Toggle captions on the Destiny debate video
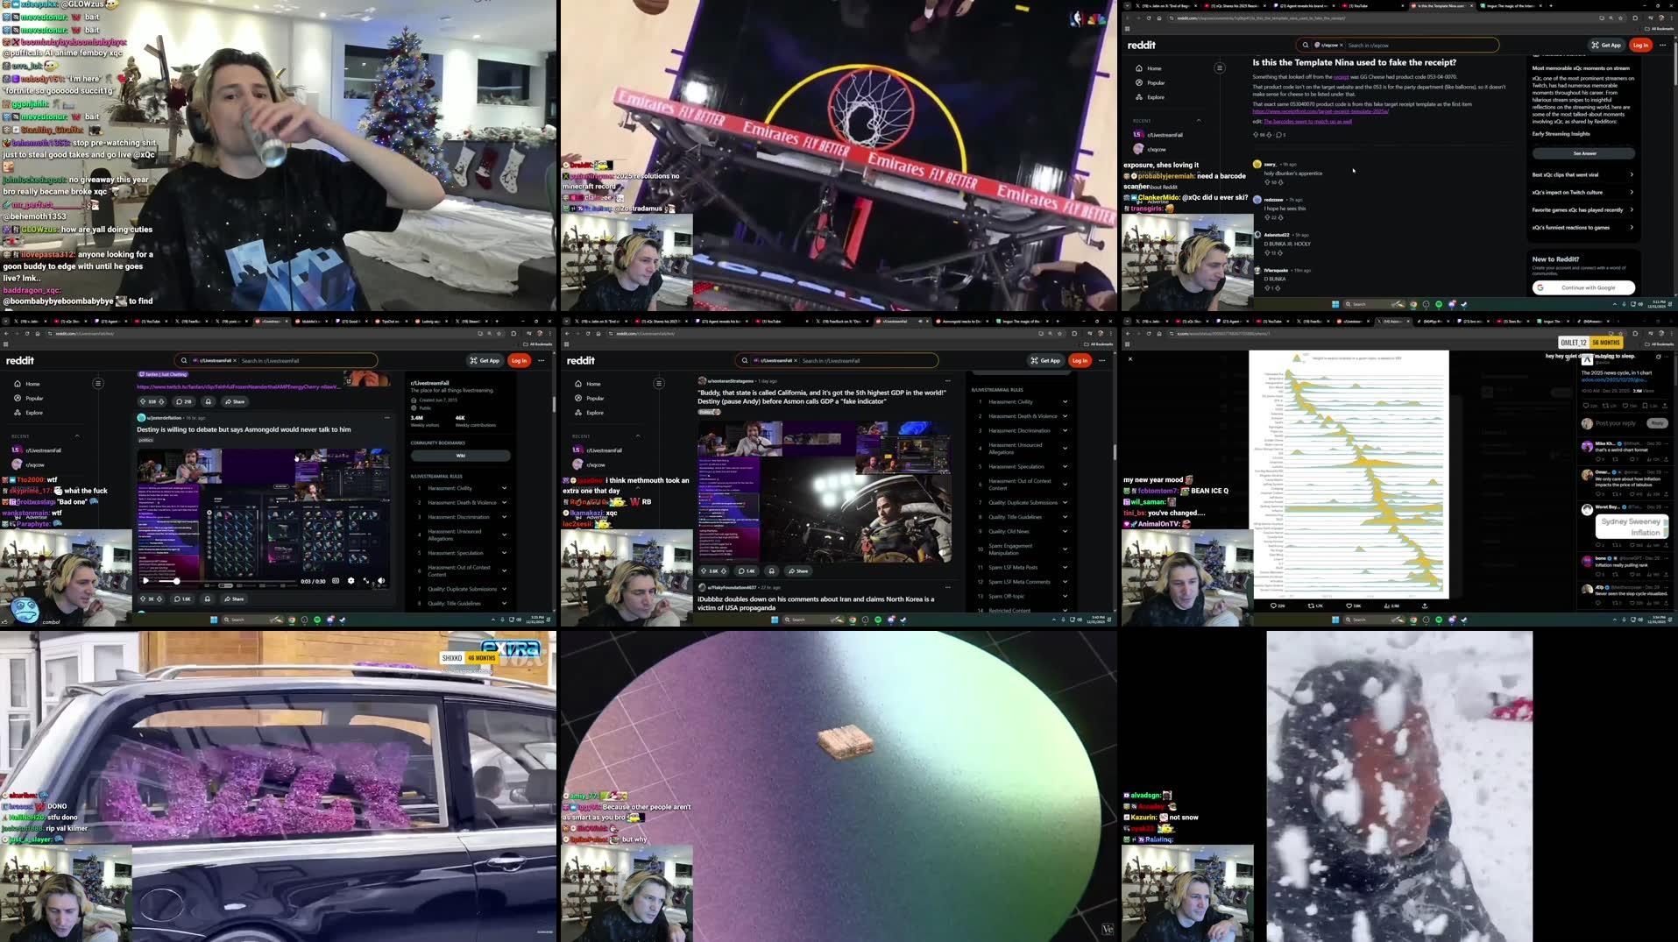This screenshot has width=1678, height=942. [x=336, y=581]
